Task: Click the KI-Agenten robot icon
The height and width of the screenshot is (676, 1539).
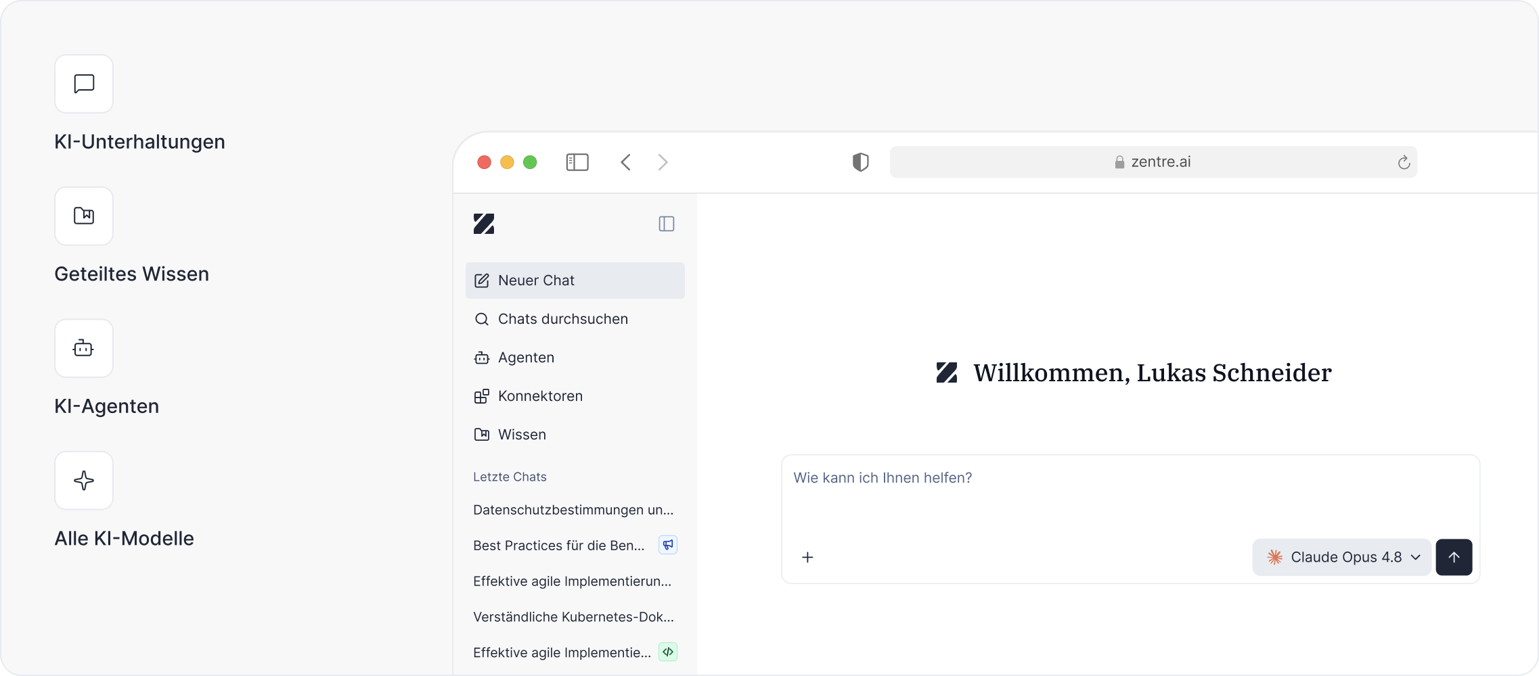Action: point(84,348)
